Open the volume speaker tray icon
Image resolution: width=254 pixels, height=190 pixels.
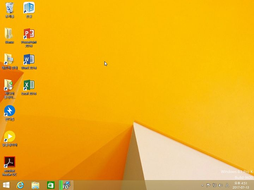pos(220,185)
